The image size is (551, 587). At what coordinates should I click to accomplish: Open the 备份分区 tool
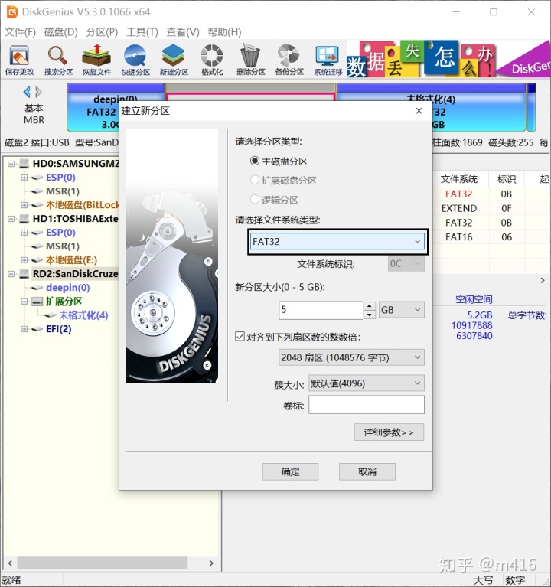point(289,60)
